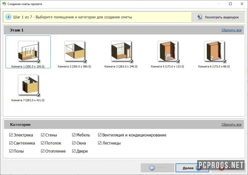This screenshot has height=175, width=248.
Task: Click the disabled Назад back button
Action: click(157, 168)
